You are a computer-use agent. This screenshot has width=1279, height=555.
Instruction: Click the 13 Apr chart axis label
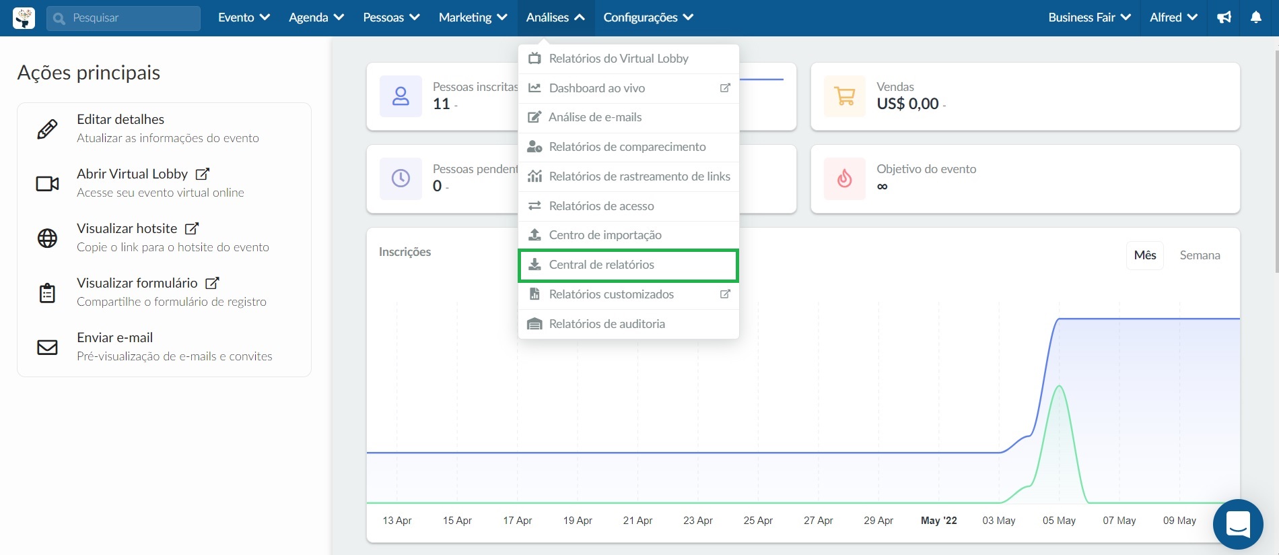pos(397,521)
